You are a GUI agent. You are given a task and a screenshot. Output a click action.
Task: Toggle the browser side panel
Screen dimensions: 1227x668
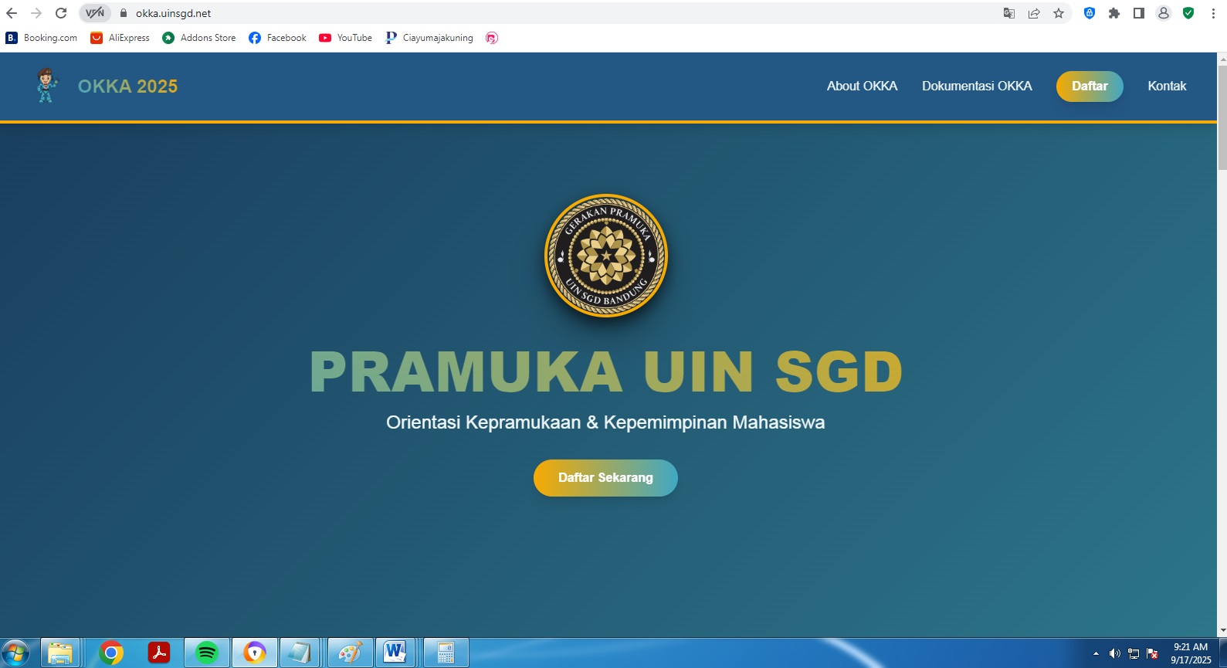tap(1138, 13)
